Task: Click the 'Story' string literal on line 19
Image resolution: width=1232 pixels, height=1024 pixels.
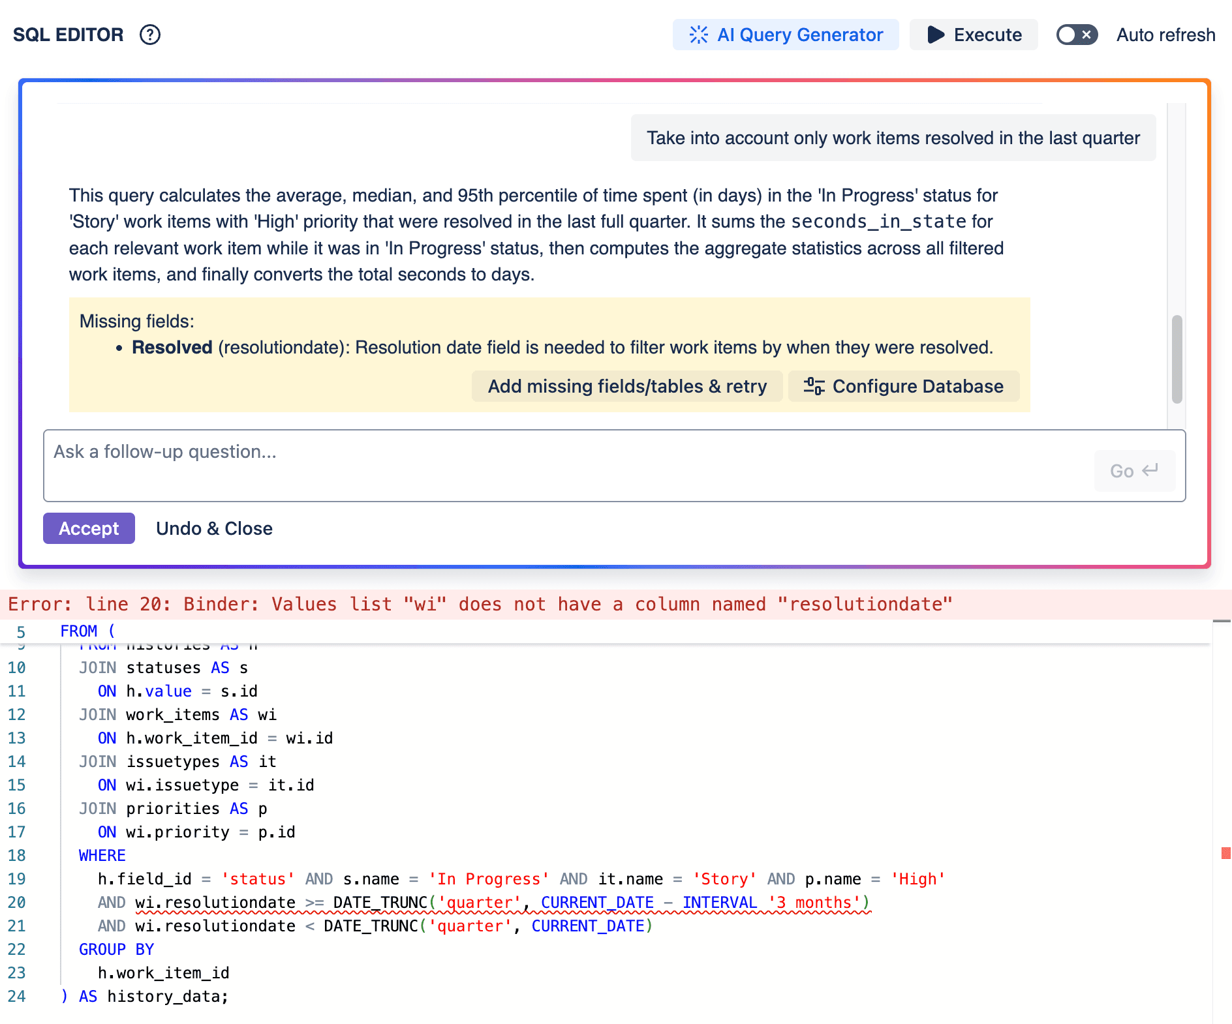Action: [x=724, y=879]
